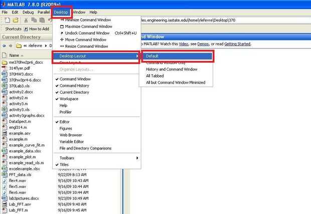Viewport: 311px width, 214px height.
Task: Click the Lab_FFT.m script icon
Action: [5, 210]
